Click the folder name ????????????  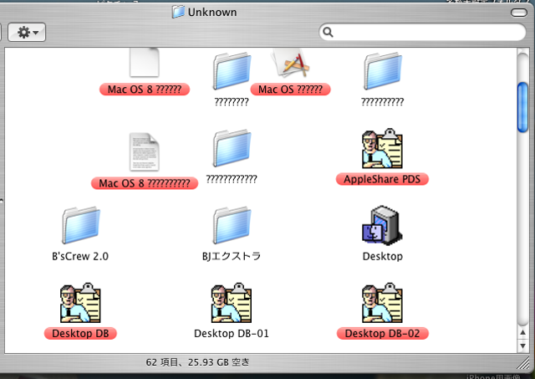(232, 179)
